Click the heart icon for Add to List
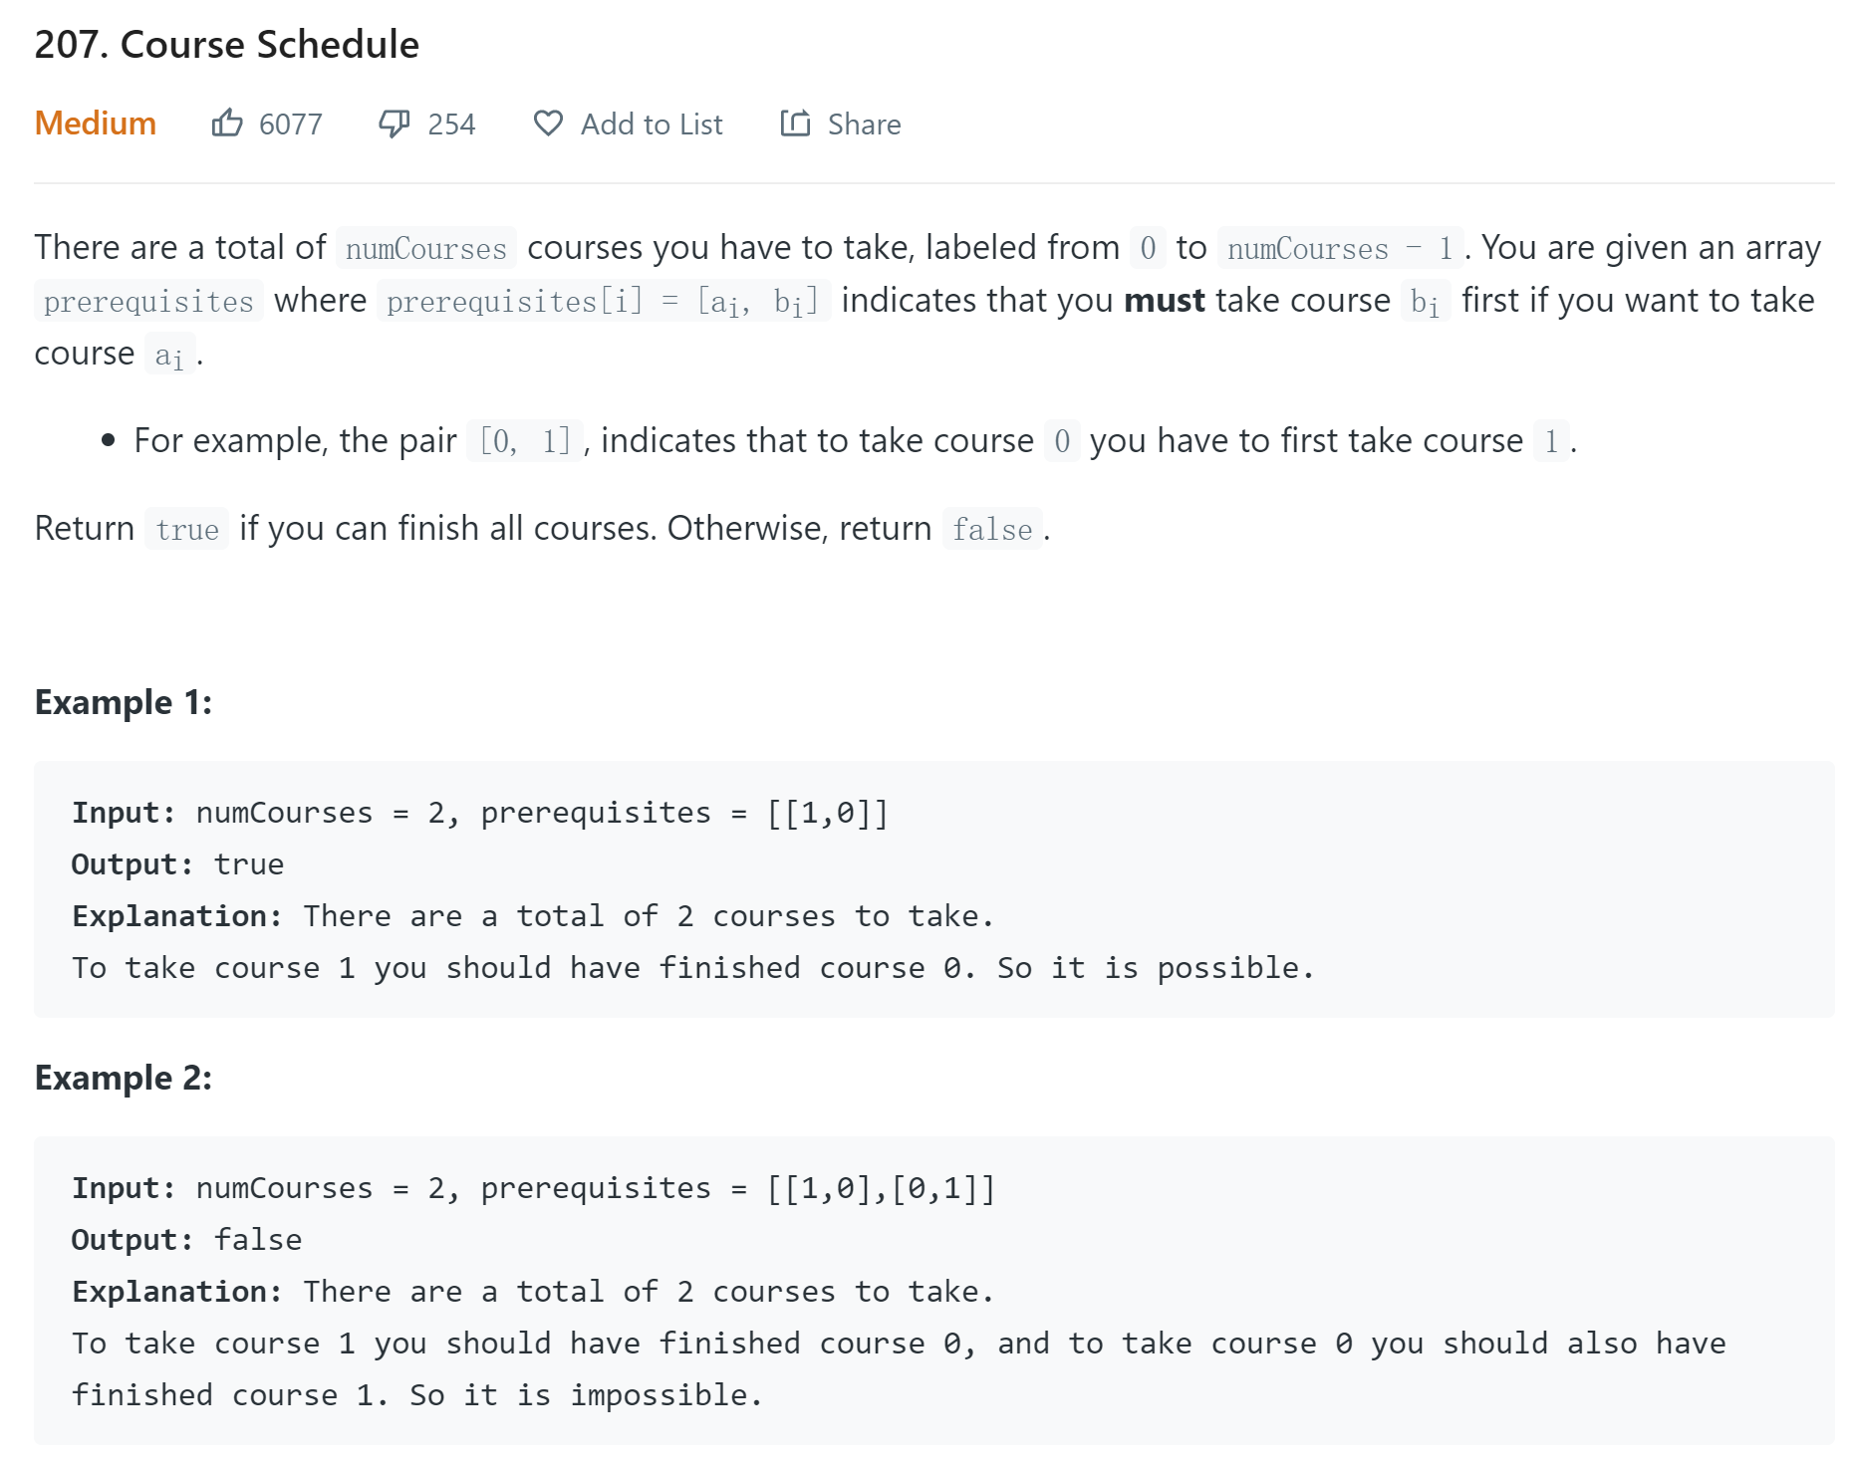The image size is (1852, 1469). click(x=548, y=123)
